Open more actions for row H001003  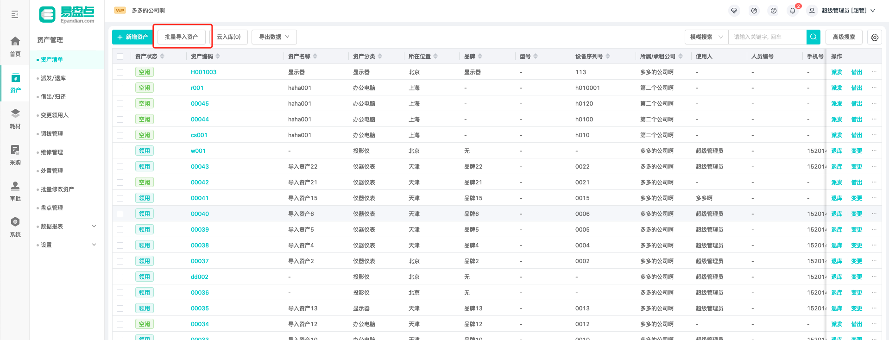pos(874,72)
